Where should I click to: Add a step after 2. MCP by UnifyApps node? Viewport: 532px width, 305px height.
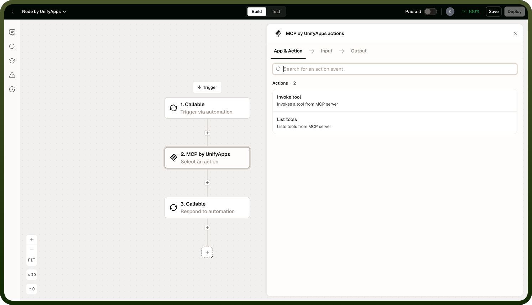pos(207,183)
